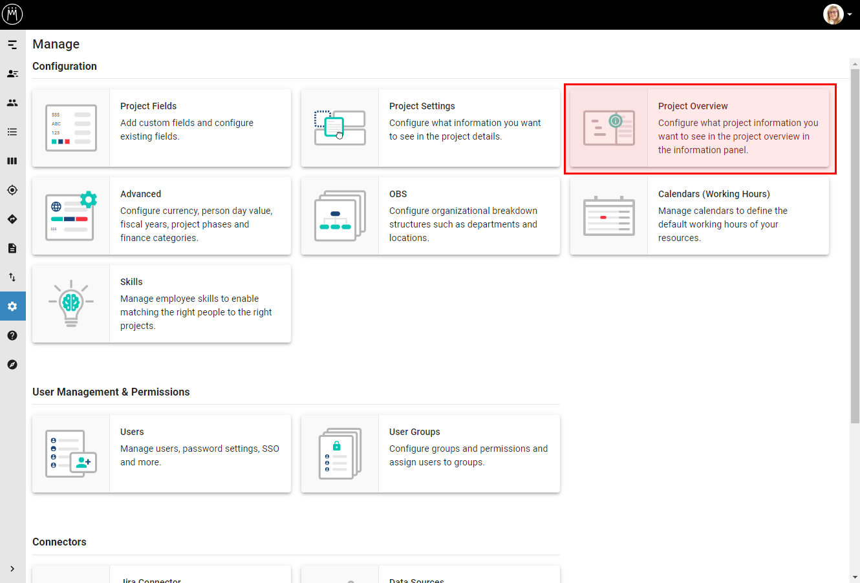This screenshot has width=860, height=583.
Task: Open the Project Overview configuration card
Action: [700, 128]
